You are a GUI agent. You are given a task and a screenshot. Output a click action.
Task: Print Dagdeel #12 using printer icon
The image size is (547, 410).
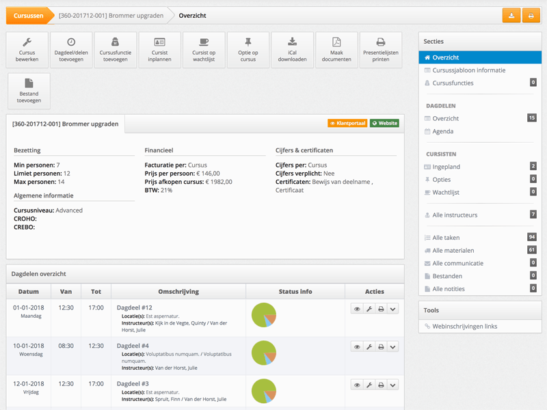click(x=381, y=309)
